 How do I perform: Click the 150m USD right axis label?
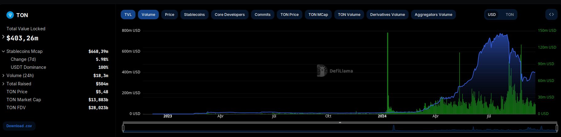547,31
